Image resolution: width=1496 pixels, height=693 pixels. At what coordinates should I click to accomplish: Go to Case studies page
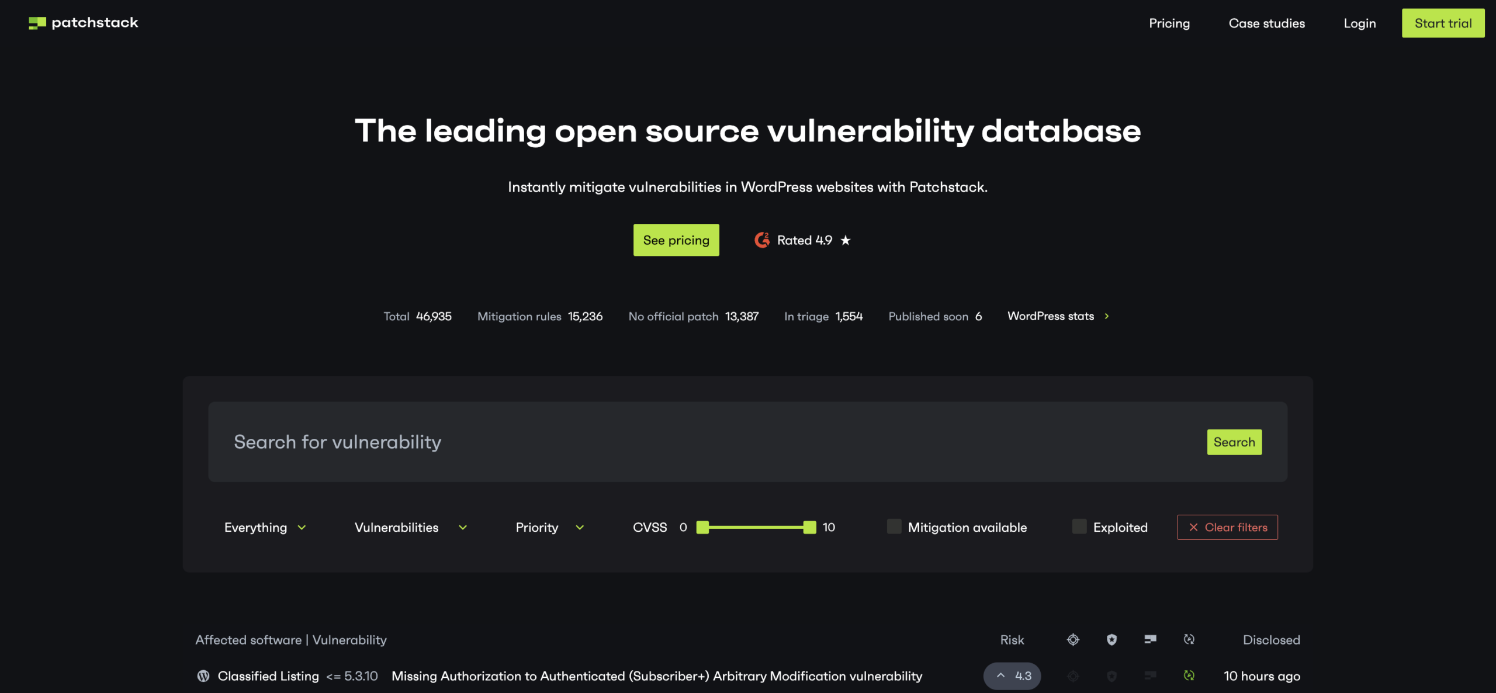(x=1267, y=23)
